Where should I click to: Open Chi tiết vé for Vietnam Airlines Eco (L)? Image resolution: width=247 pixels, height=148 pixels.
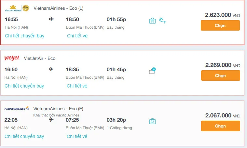[77, 36]
